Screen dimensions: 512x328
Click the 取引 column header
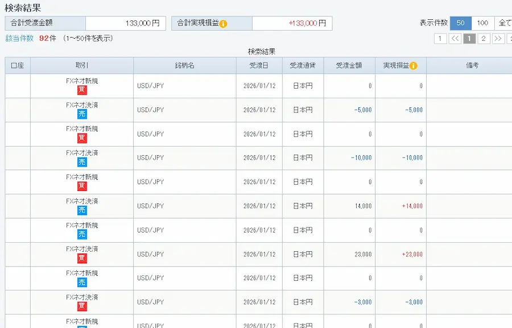point(82,65)
